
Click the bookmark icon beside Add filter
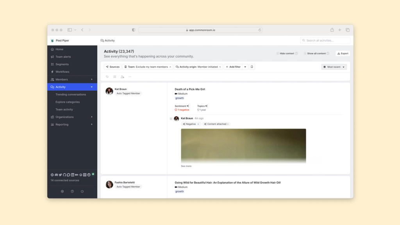pyautogui.click(x=252, y=67)
